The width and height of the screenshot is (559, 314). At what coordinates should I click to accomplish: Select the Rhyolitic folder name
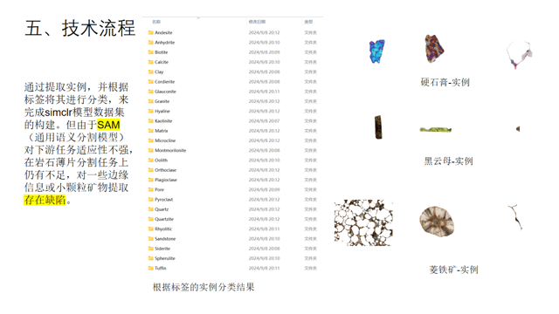[163, 229]
